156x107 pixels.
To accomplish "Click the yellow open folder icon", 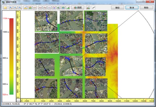I will 5,8.
